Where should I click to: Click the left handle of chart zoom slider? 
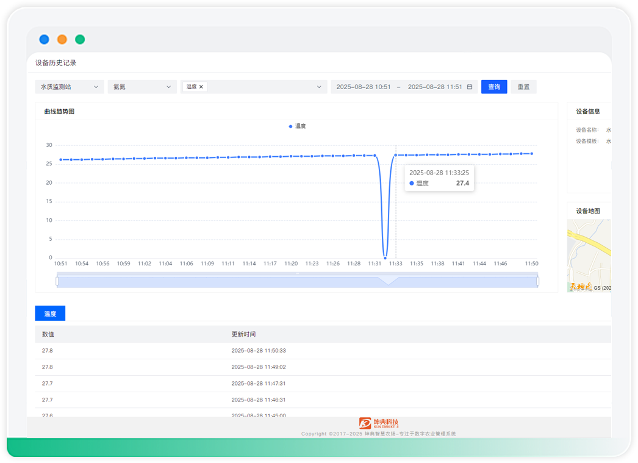coord(57,281)
